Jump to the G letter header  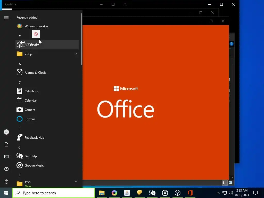[x=20, y=147]
